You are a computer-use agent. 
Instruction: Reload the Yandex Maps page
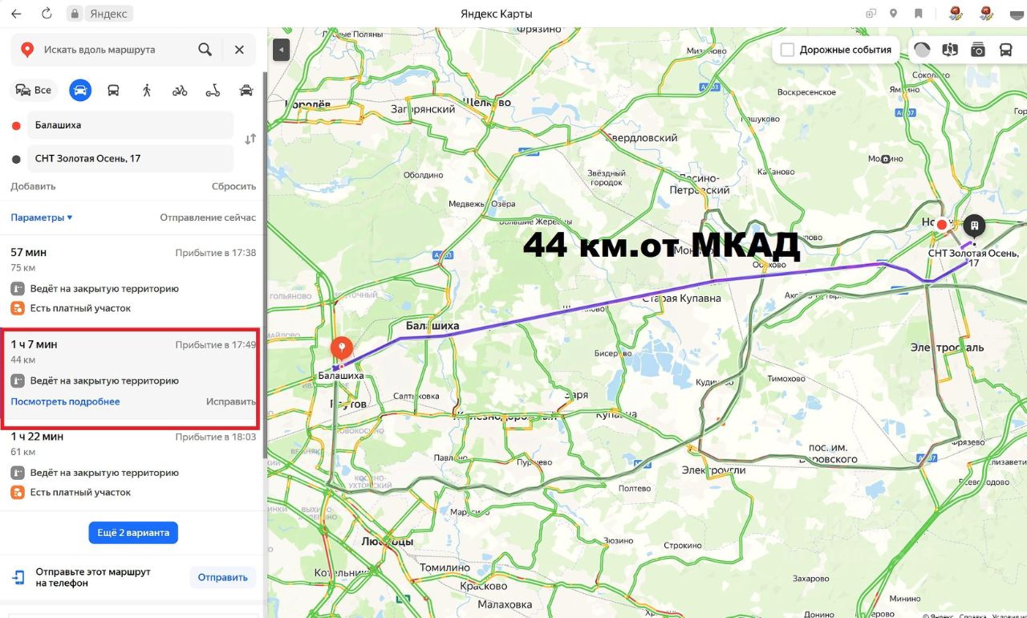point(47,14)
